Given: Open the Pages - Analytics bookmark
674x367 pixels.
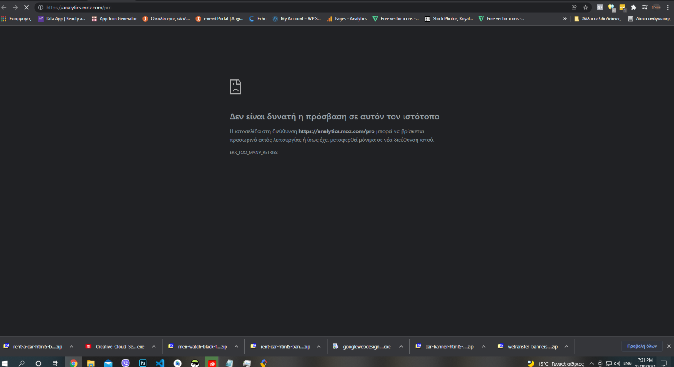Looking at the screenshot, I should 346,19.
